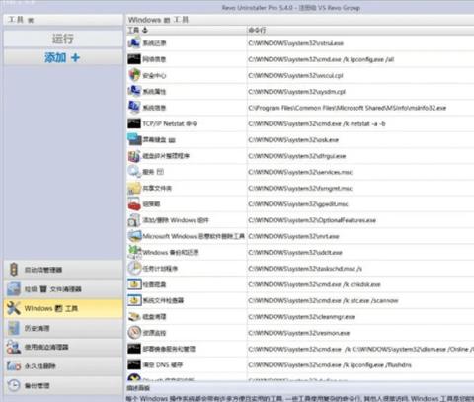Click command 'C:\WINDOWS\system32\rstrui.exe'
Viewport: 474px width, 402px height.
[x=296, y=43]
